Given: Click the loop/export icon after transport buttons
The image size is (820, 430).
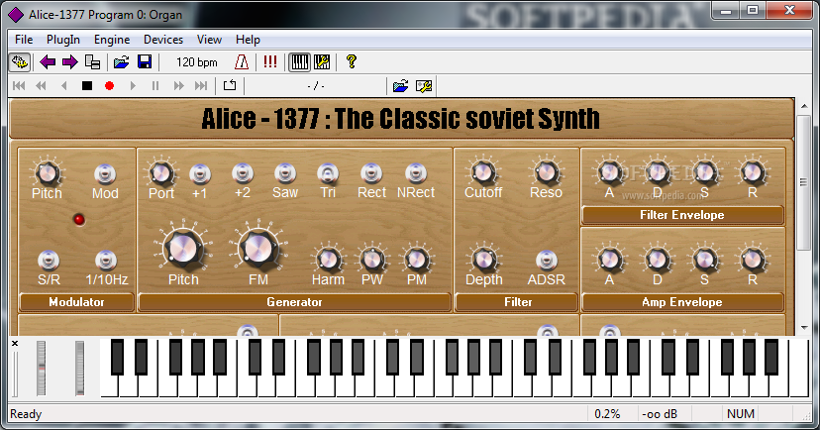Looking at the screenshot, I should coord(230,85).
